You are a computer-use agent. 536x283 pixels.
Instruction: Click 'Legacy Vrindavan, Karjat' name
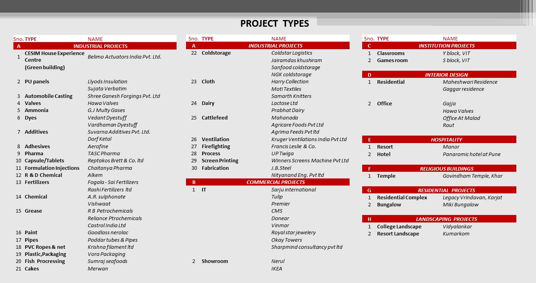pos(472,198)
